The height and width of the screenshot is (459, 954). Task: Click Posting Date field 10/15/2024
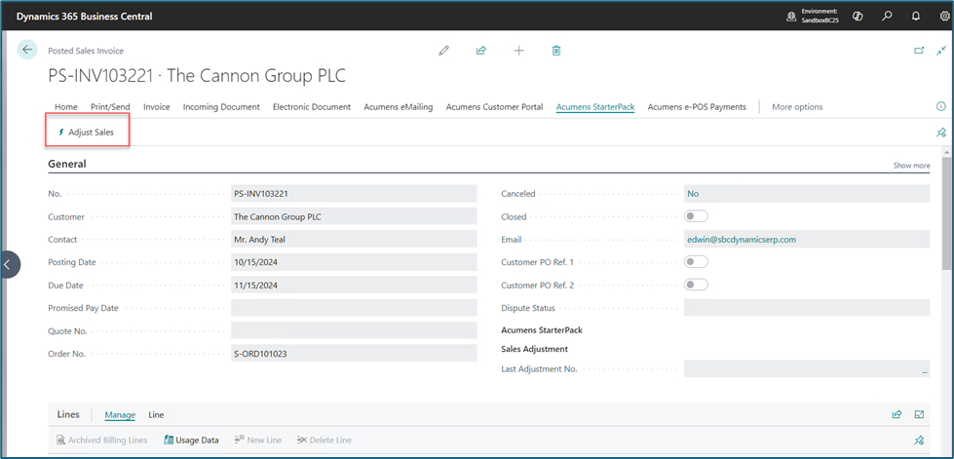point(354,262)
